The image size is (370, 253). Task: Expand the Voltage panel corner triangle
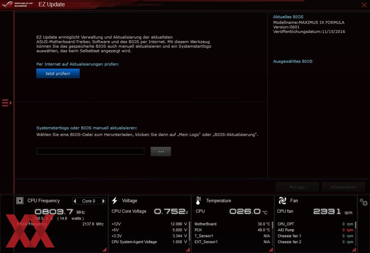click(x=188, y=249)
